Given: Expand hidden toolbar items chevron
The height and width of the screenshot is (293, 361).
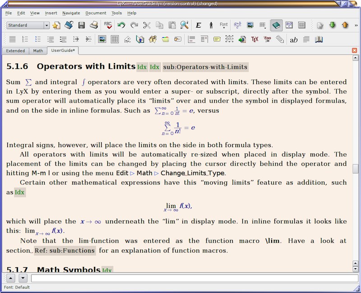Looking at the screenshot, I should [x=356, y=25].
